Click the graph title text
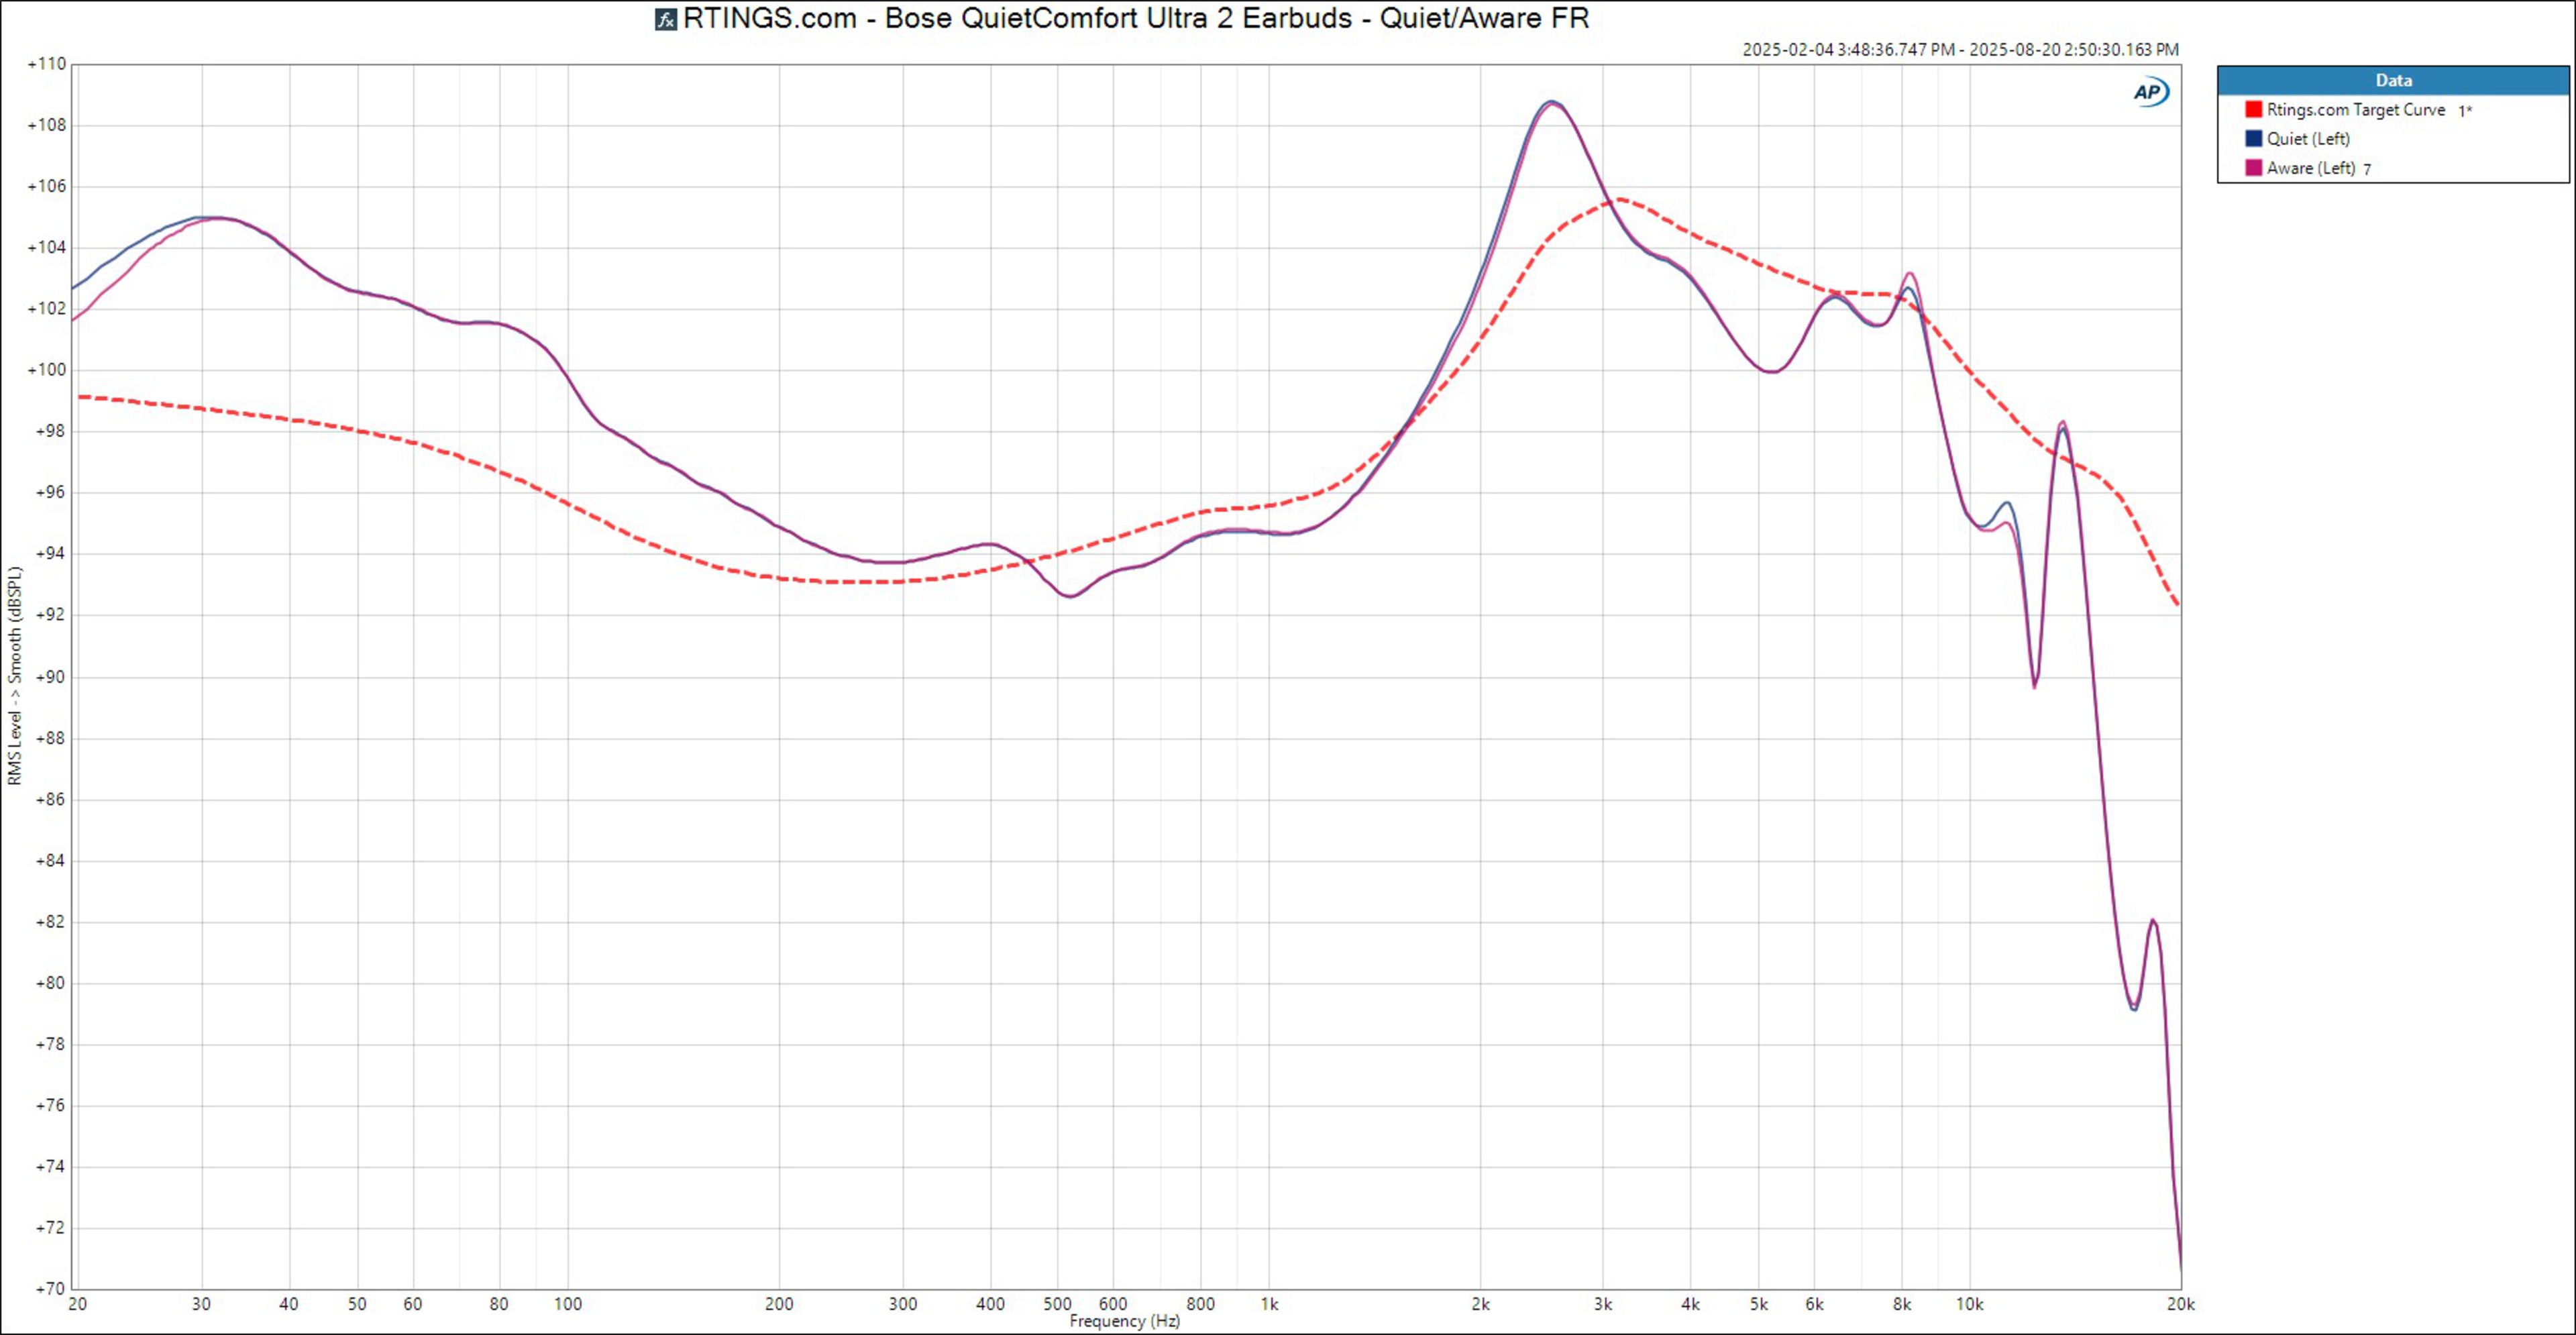 click(1135, 19)
